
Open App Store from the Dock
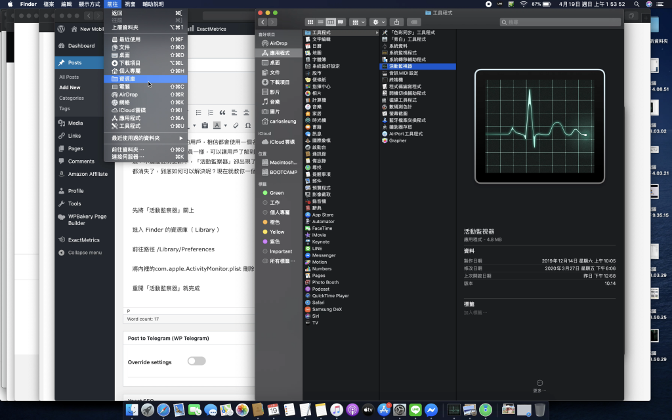tap(383, 410)
